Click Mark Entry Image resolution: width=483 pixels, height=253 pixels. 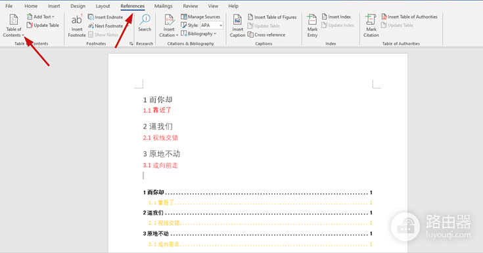[x=312, y=26]
